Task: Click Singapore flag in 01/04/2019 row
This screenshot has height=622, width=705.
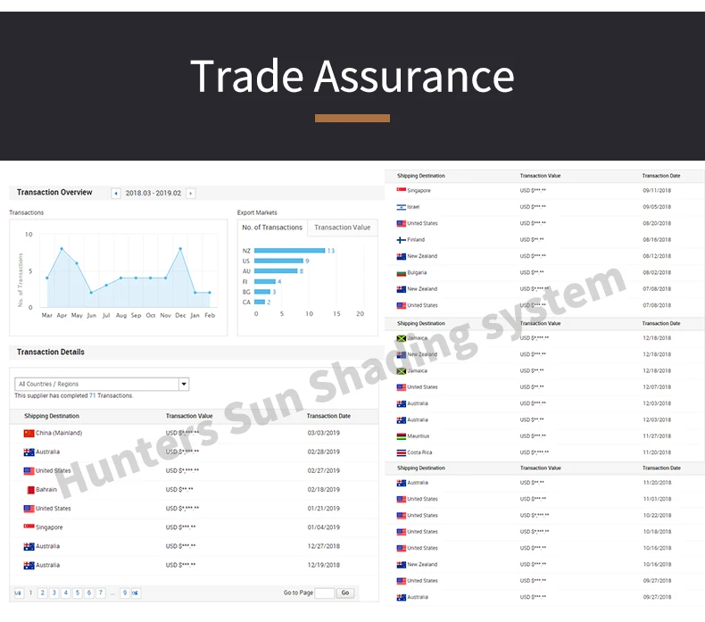Action: pyautogui.click(x=29, y=527)
